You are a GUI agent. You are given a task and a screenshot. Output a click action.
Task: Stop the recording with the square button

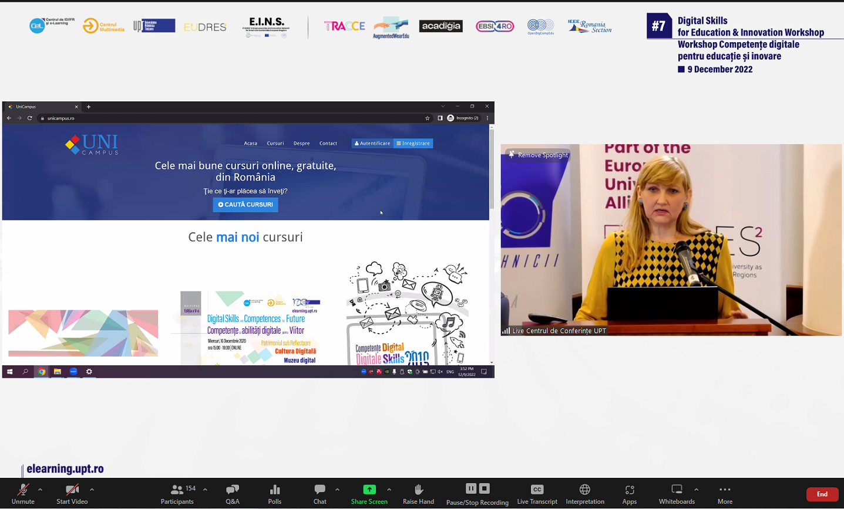[485, 488]
